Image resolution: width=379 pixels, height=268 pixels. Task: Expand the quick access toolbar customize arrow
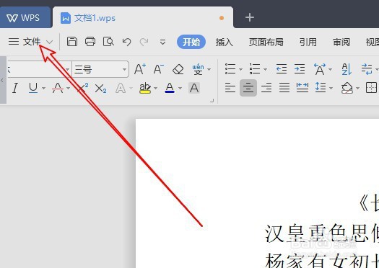pyautogui.click(x=162, y=43)
